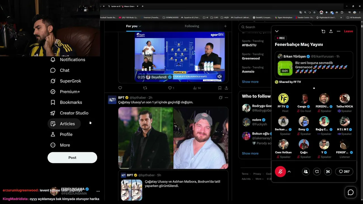This screenshot has width=363, height=204.
Task: Open Notifications from the sidebar bell icon
Action: coord(53,60)
